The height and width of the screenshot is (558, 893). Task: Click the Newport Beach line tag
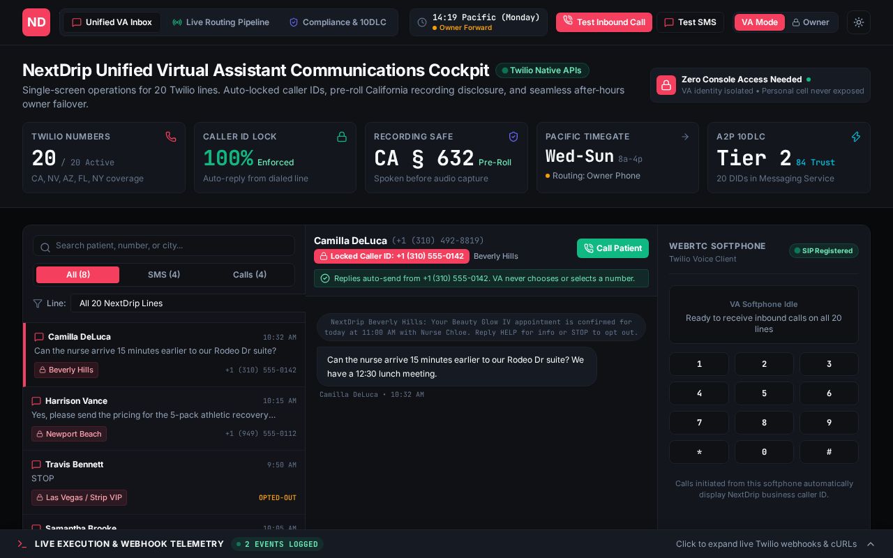click(69, 434)
